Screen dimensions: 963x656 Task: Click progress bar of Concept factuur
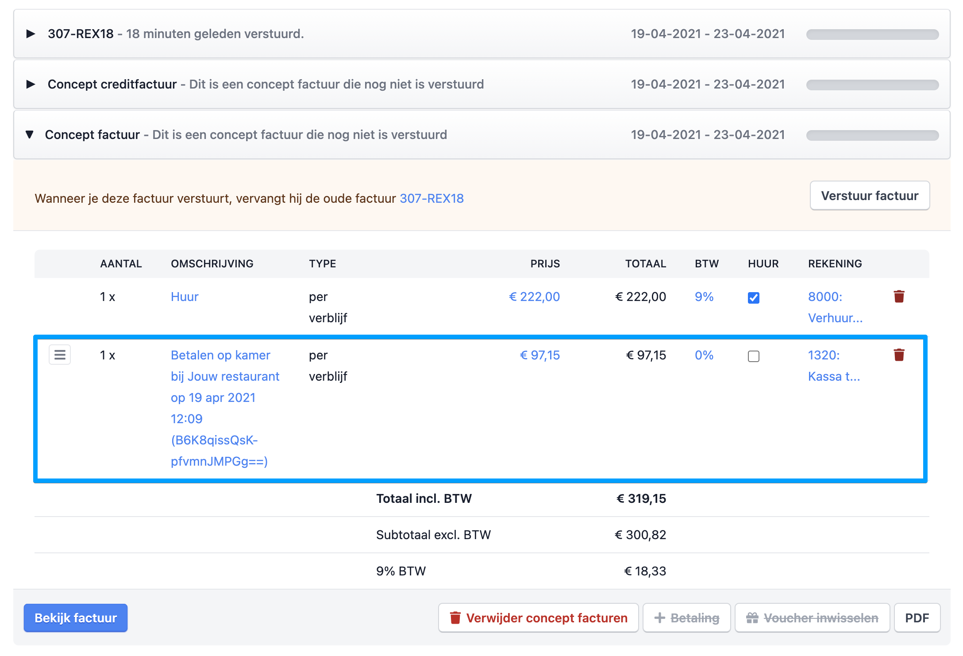coord(872,135)
